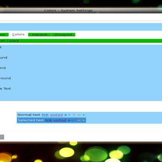The height and width of the screenshot is (162, 162).
Task: Click the red '!' in Selected text row
Action: click(x=75, y=120)
